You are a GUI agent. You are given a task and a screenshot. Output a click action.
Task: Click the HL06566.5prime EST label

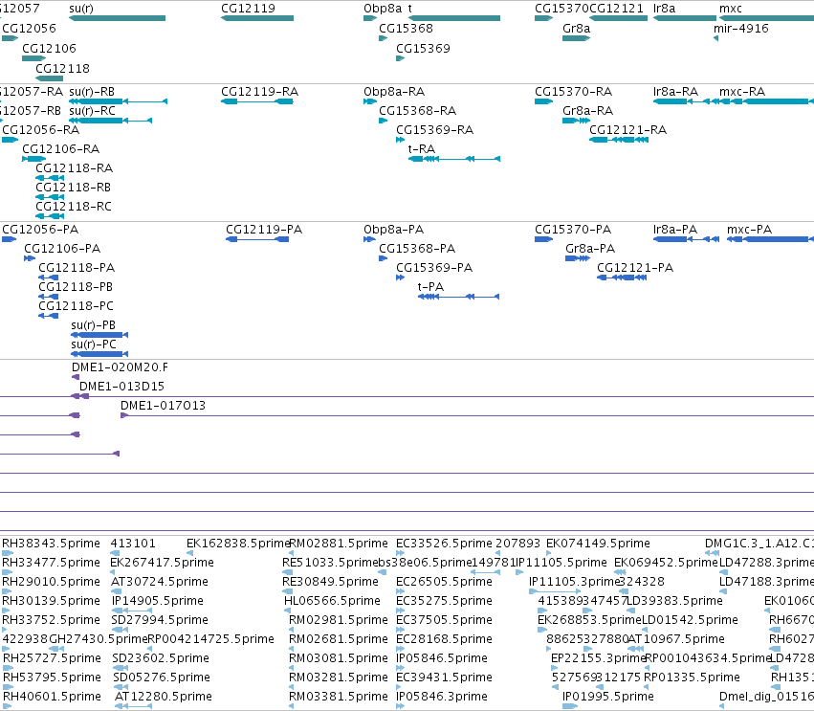pyautogui.click(x=332, y=601)
